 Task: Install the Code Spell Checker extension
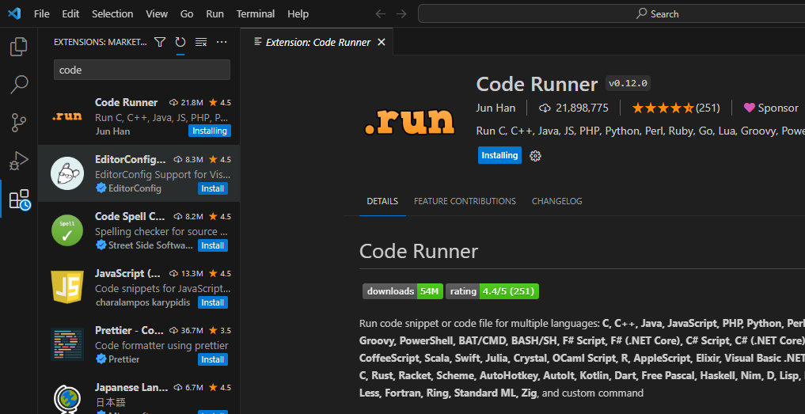[x=213, y=245]
